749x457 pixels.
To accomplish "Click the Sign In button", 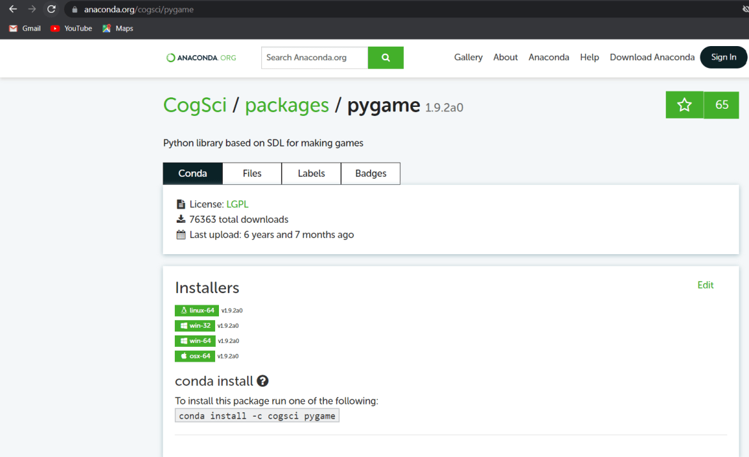I will pyautogui.click(x=723, y=58).
